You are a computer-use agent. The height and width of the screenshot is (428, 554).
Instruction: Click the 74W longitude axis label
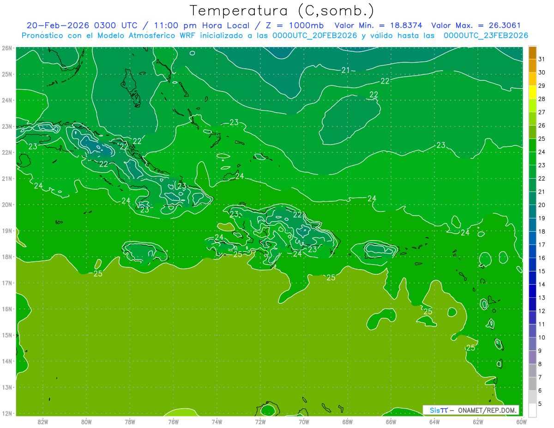[217, 422]
